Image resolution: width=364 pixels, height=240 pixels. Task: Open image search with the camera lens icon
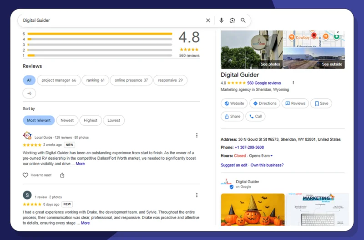point(232,20)
